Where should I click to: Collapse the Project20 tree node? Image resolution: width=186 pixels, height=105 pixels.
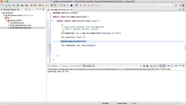click(x=2, y=13)
